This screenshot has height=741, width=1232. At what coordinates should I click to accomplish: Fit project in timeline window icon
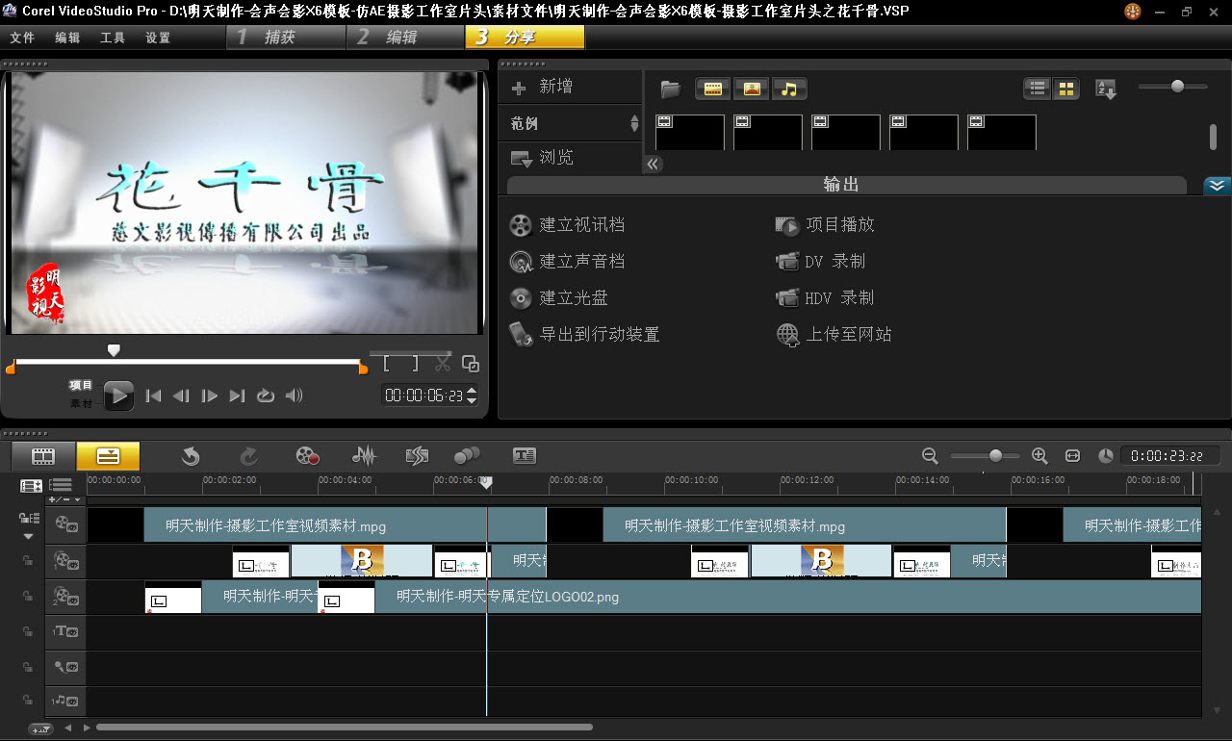coord(1072,456)
